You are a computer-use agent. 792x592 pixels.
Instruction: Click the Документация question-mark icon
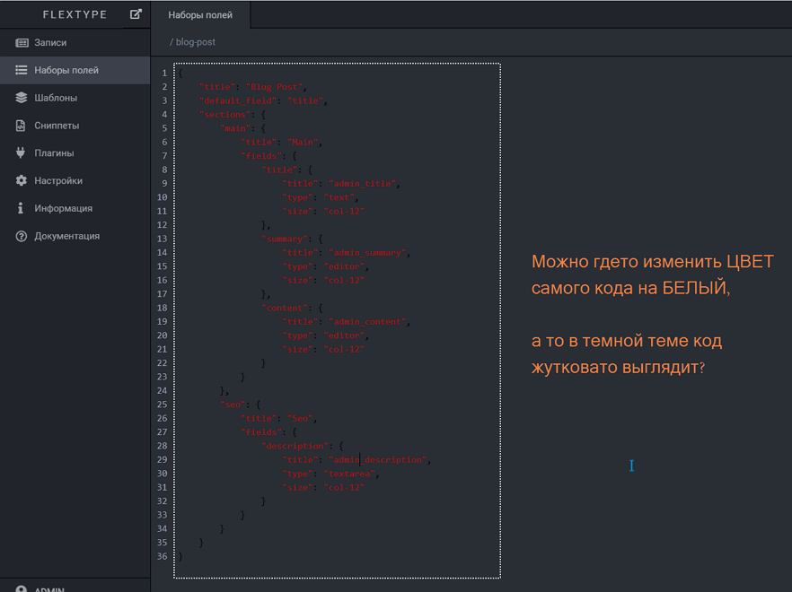point(22,236)
